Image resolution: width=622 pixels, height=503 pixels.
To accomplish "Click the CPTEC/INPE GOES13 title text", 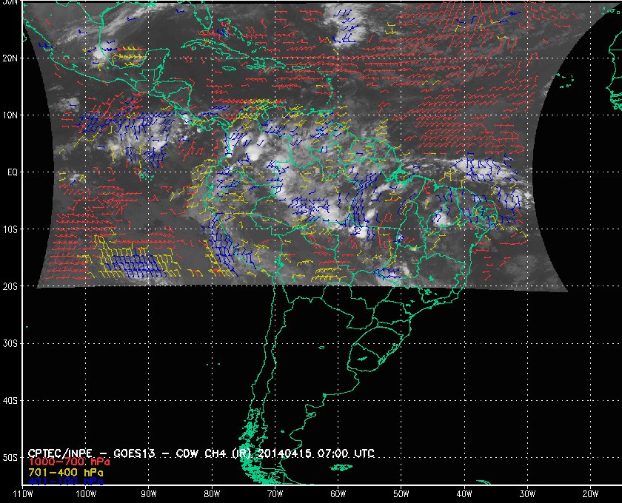I will tap(201, 453).
